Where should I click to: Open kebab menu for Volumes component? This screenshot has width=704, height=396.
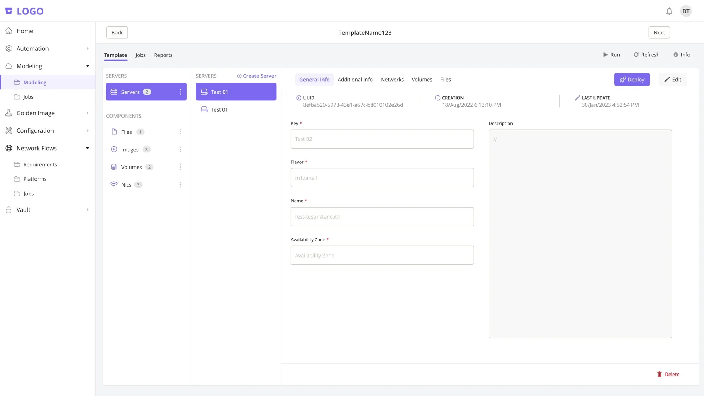[181, 167]
